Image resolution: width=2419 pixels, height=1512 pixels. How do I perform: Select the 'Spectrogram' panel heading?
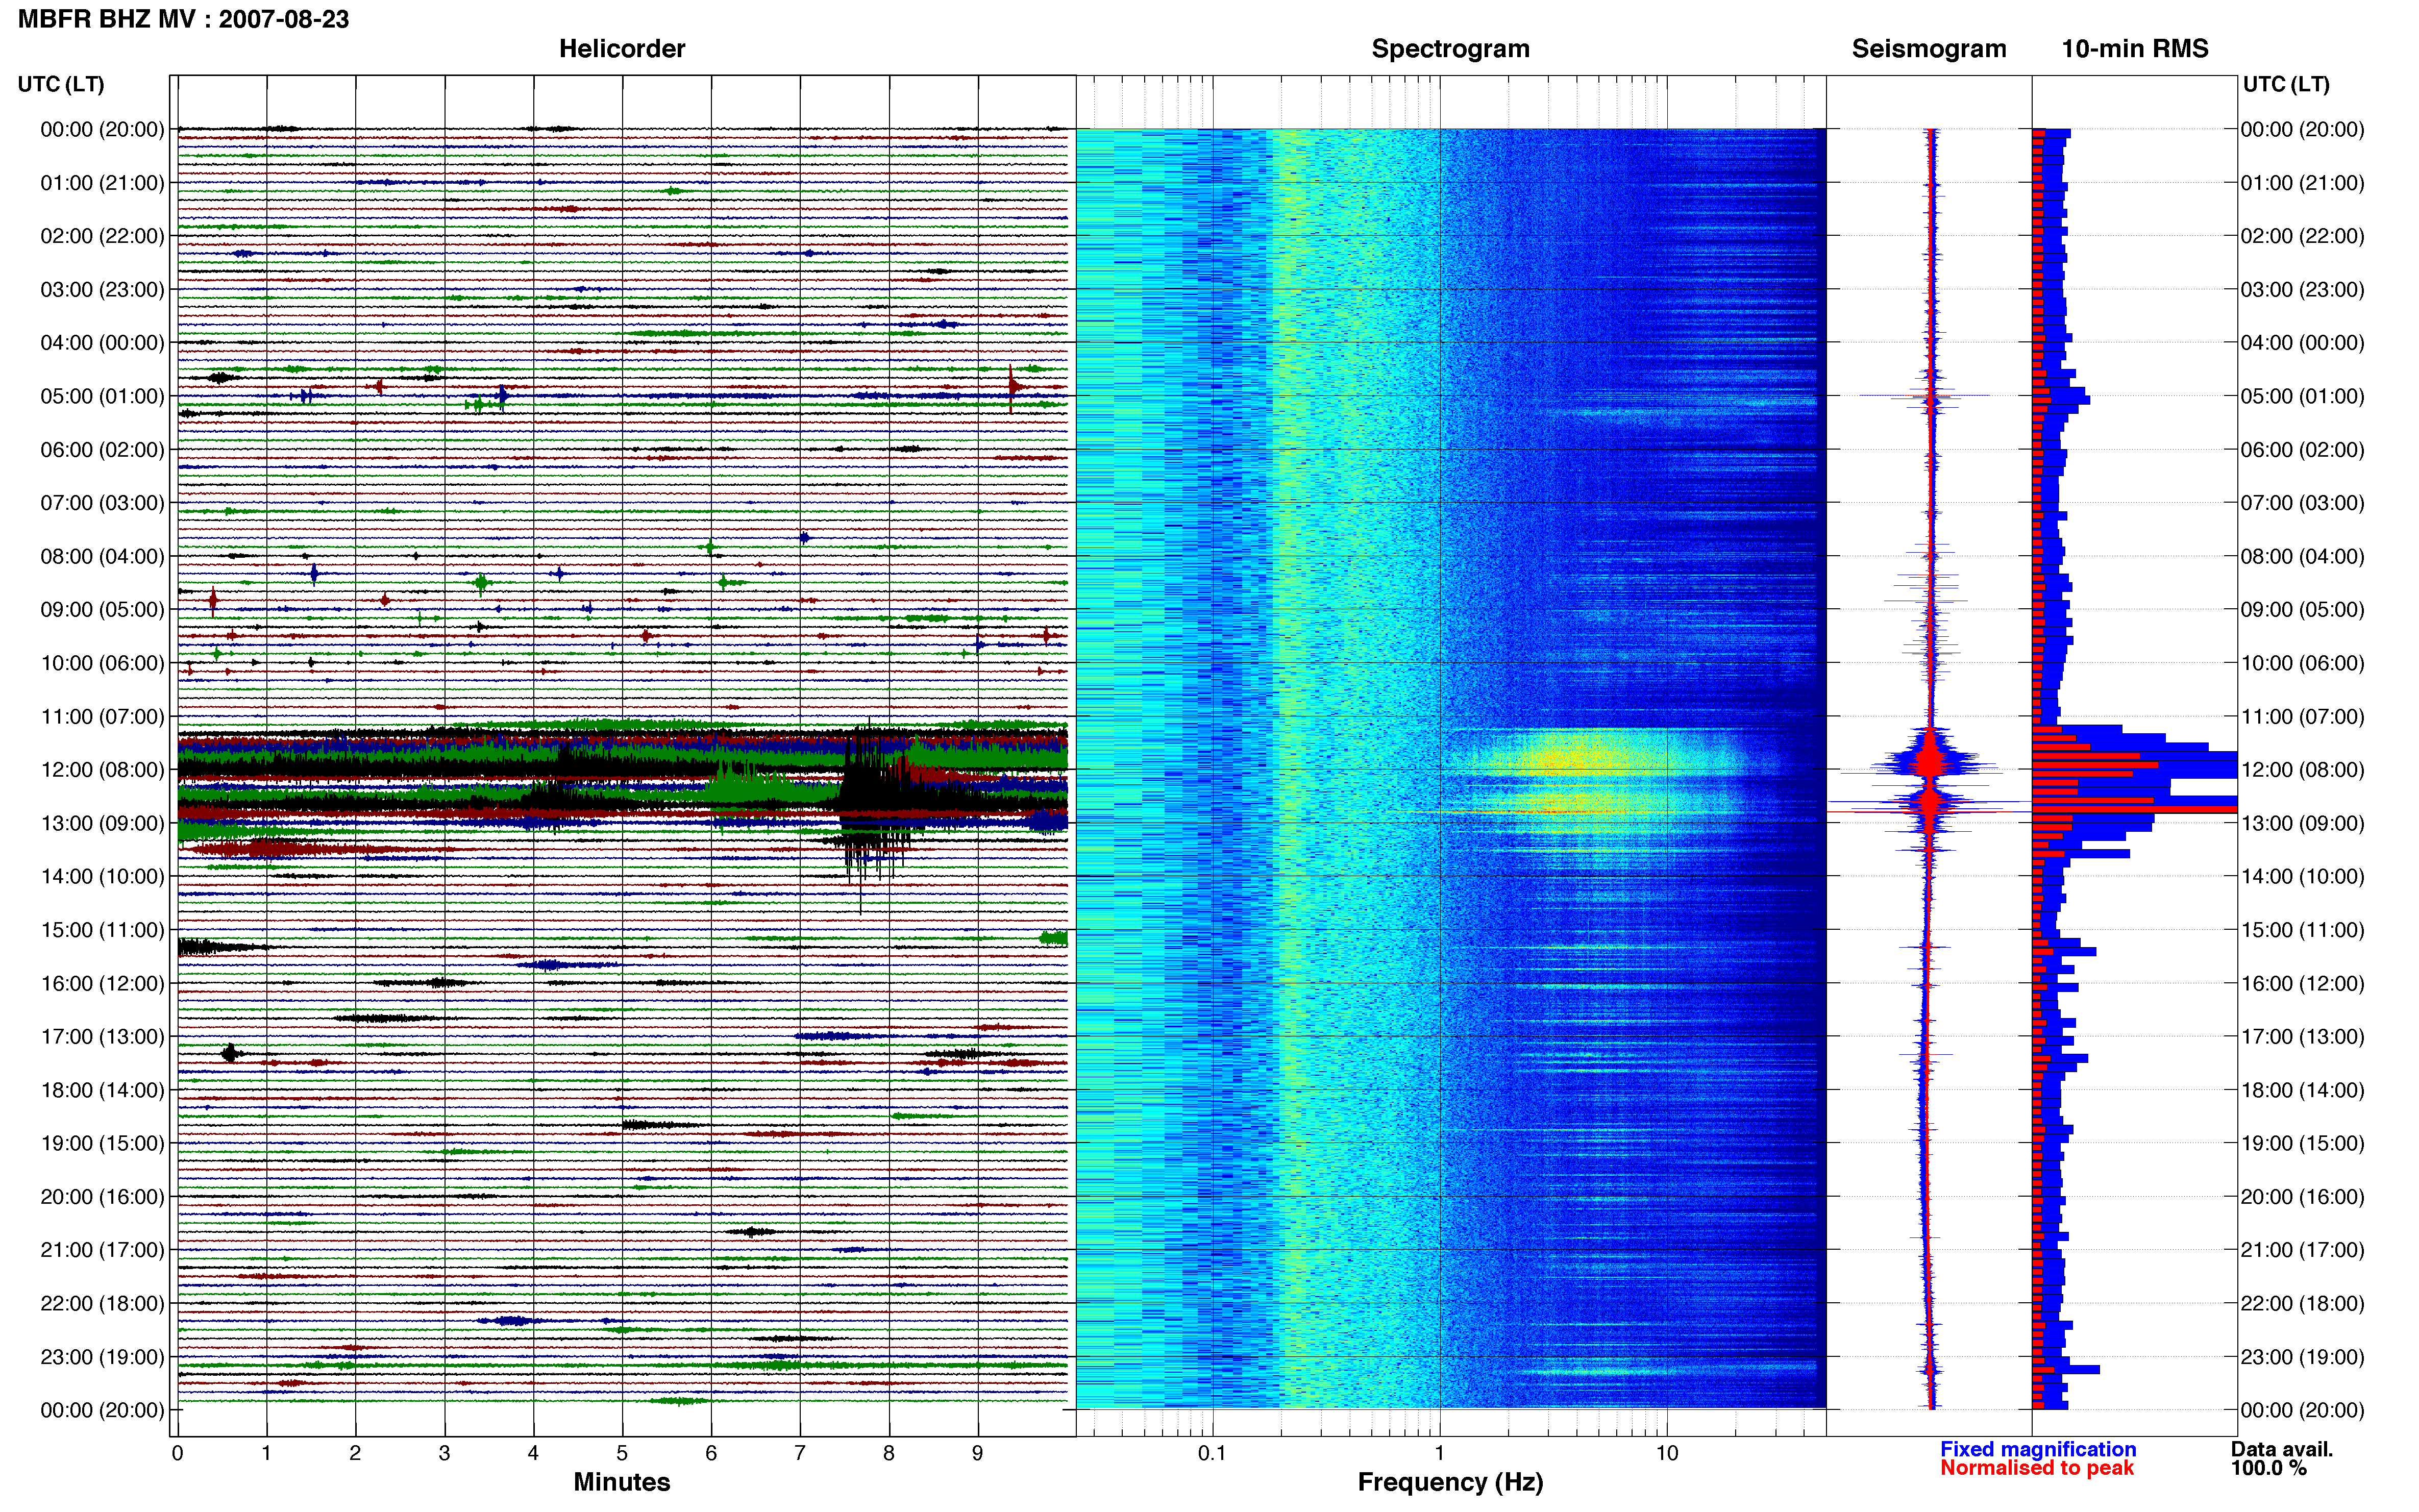coord(1450,49)
